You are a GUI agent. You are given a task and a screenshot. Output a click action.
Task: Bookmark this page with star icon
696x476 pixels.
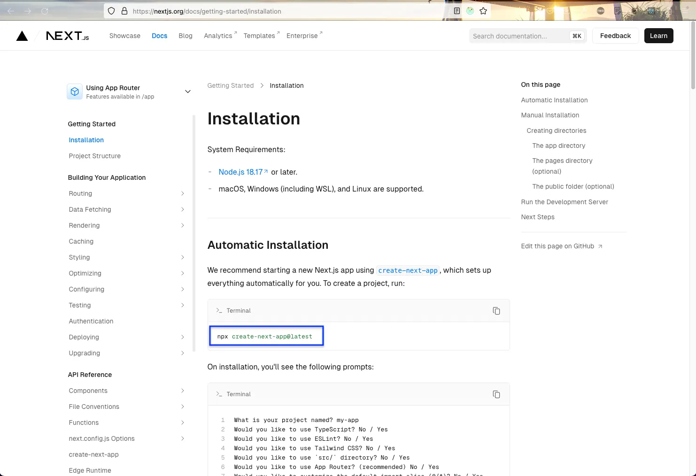tap(483, 11)
